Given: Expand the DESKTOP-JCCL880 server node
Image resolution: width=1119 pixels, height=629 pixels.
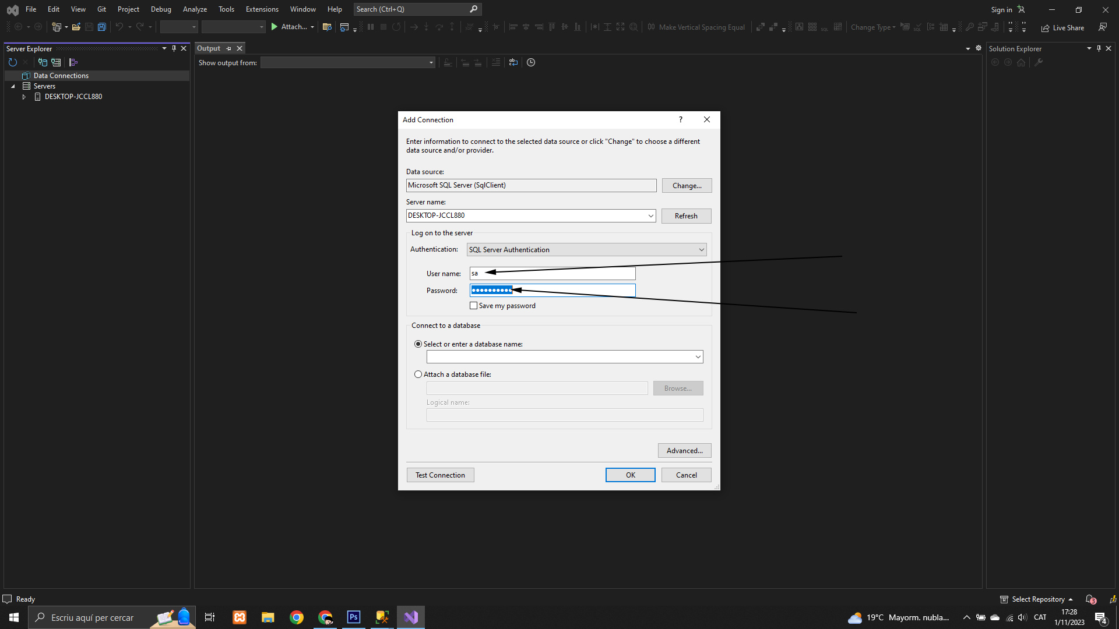Looking at the screenshot, I should point(24,97).
